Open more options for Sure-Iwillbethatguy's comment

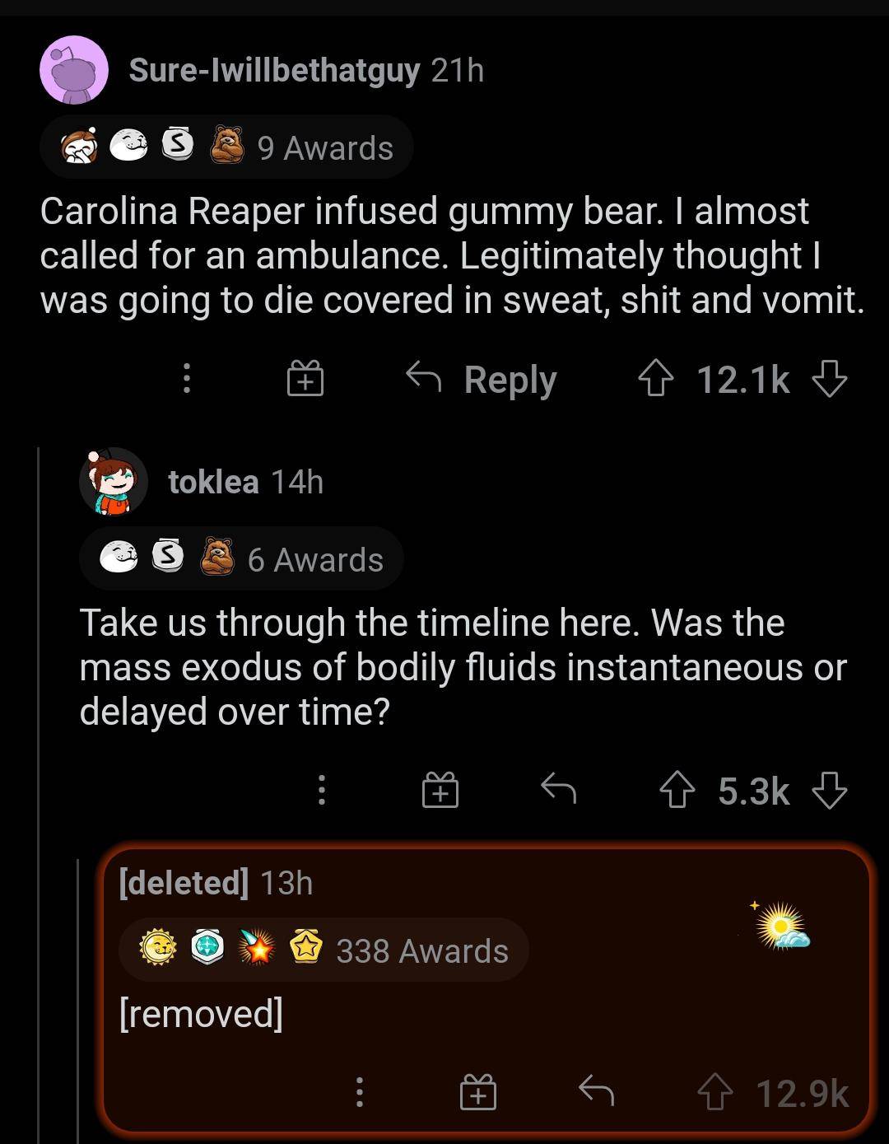[187, 380]
